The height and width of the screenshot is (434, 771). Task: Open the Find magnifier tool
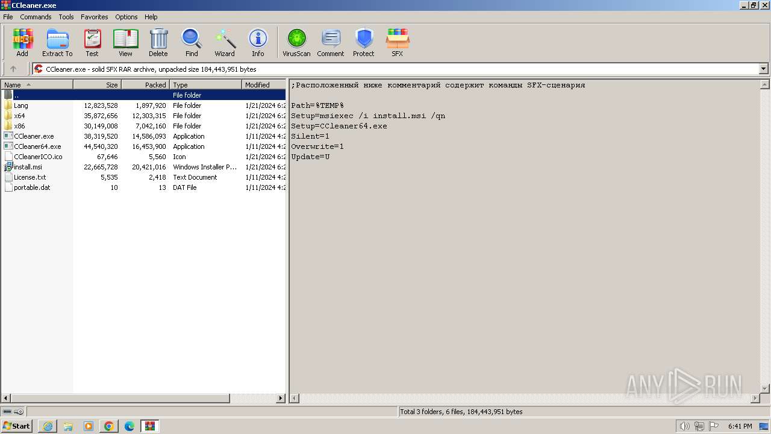(x=192, y=43)
